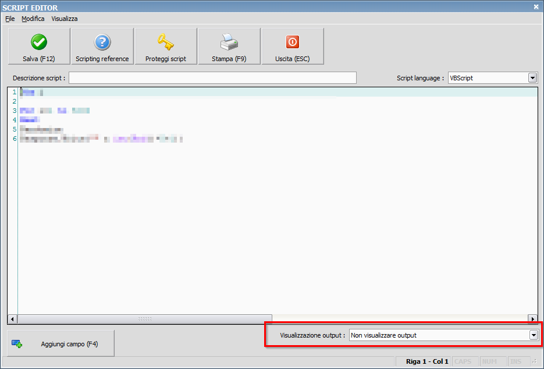
Task: Click the Descrizione script input field
Action: [212, 78]
